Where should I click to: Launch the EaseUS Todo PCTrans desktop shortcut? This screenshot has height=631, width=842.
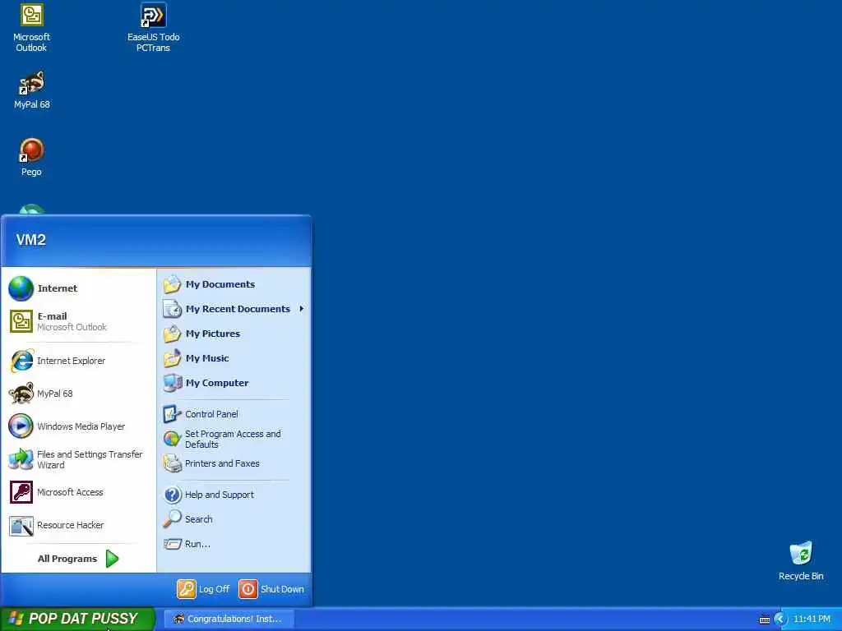pos(153,28)
